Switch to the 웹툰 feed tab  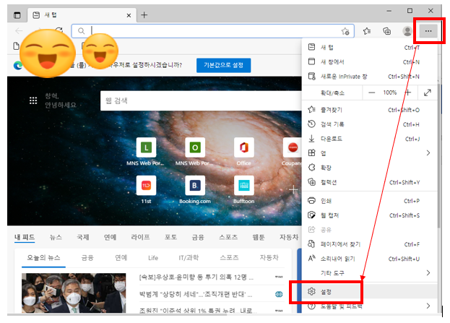259,237
